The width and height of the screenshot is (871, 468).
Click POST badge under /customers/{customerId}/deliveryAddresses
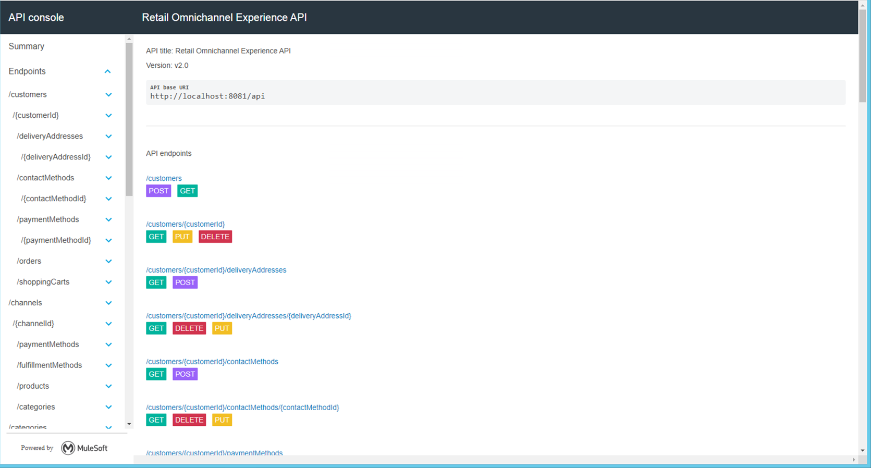click(x=185, y=282)
